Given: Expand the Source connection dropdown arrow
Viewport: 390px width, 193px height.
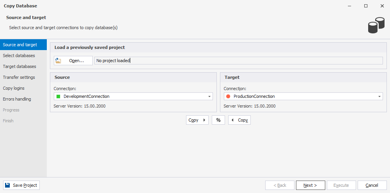Looking at the screenshot, I should click(209, 96).
